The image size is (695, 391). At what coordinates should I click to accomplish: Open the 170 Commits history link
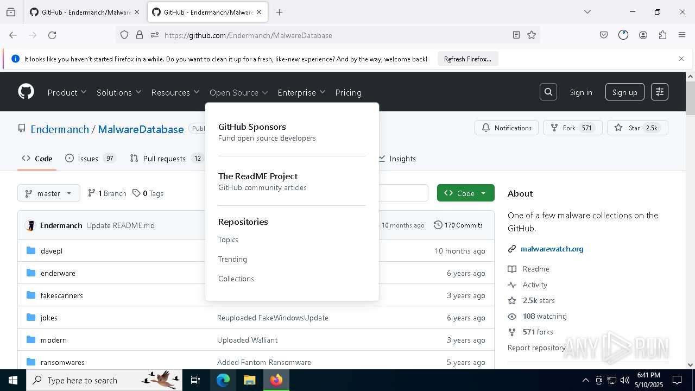point(458,225)
